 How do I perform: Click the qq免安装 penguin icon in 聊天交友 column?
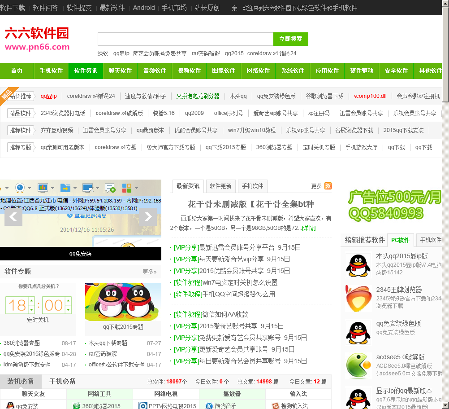coord(10,405)
